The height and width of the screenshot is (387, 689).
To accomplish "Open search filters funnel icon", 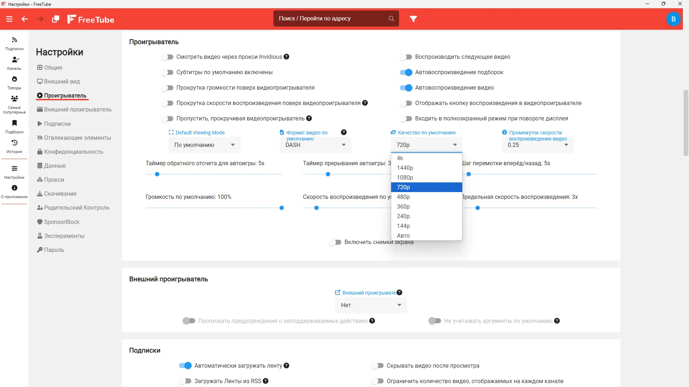I will pyautogui.click(x=413, y=19).
